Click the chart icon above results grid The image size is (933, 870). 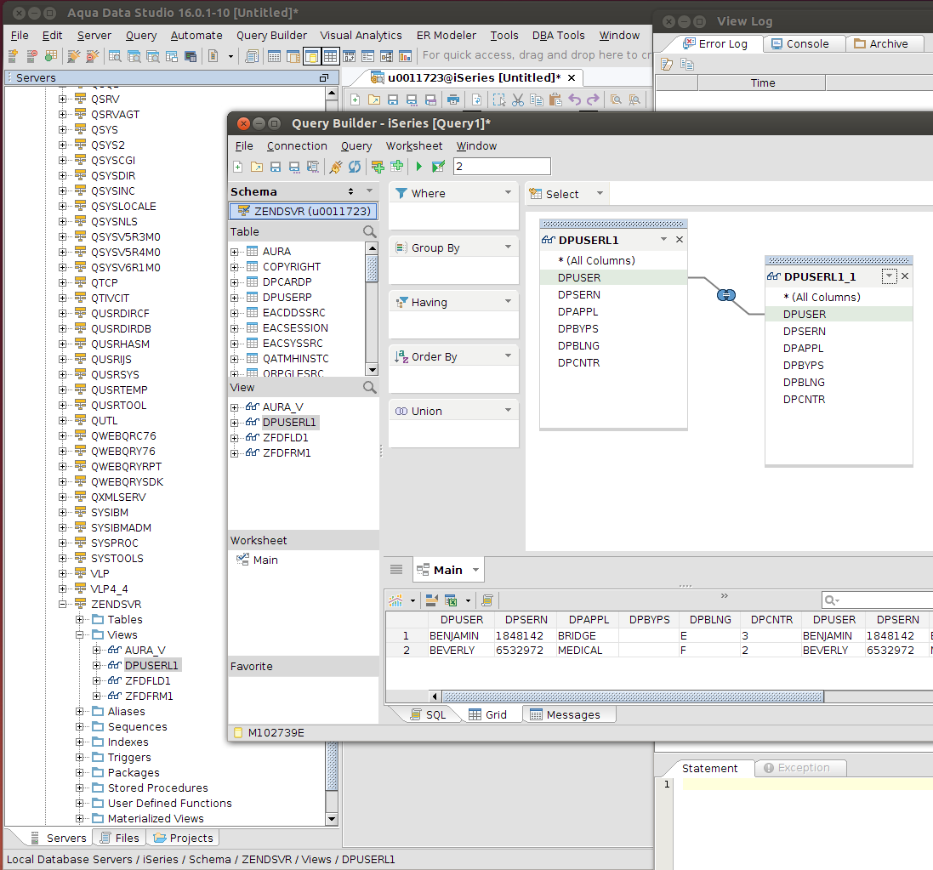[x=396, y=600]
